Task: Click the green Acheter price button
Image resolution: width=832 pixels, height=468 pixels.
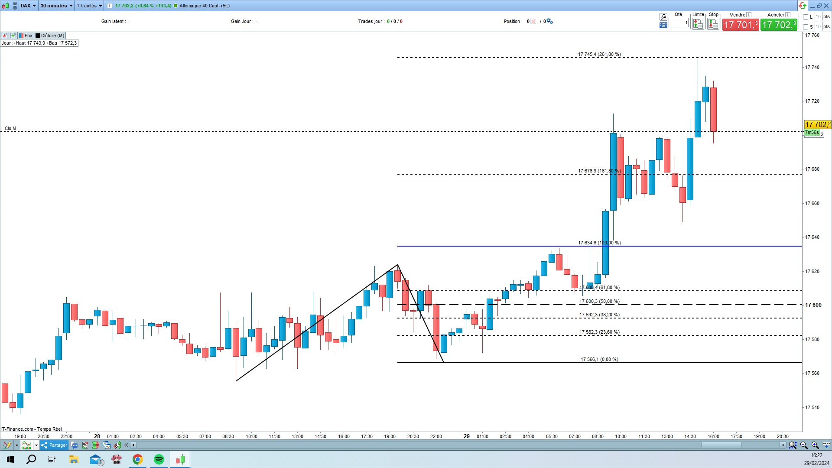Action: pos(779,25)
